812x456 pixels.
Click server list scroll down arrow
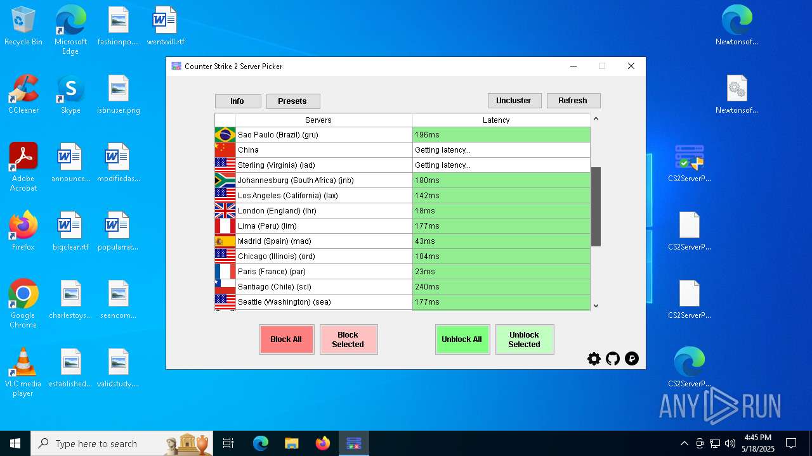596,306
